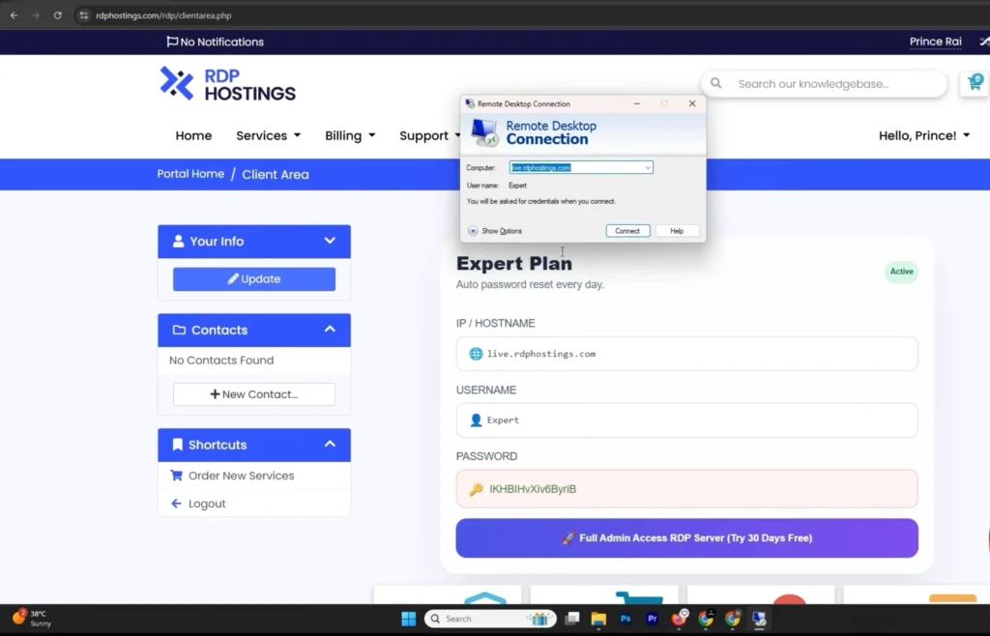Click the Expert username value field
The width and height of the screenshot is (990, 636).
[x=687, y=420]
